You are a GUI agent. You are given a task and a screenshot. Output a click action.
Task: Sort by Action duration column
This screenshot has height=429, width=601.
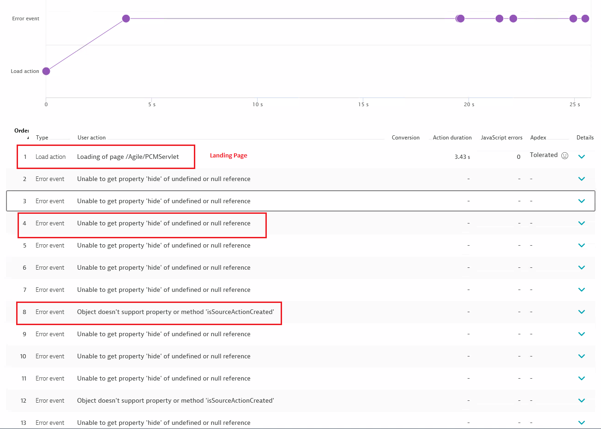pos(452,138)
